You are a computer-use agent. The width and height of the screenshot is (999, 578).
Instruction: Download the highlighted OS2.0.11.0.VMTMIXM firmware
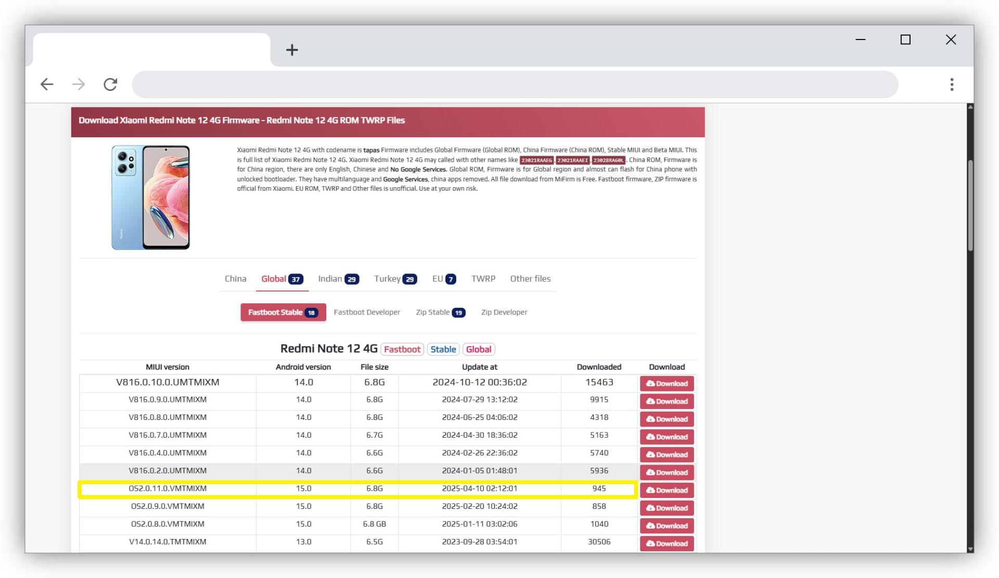point(667,490)
